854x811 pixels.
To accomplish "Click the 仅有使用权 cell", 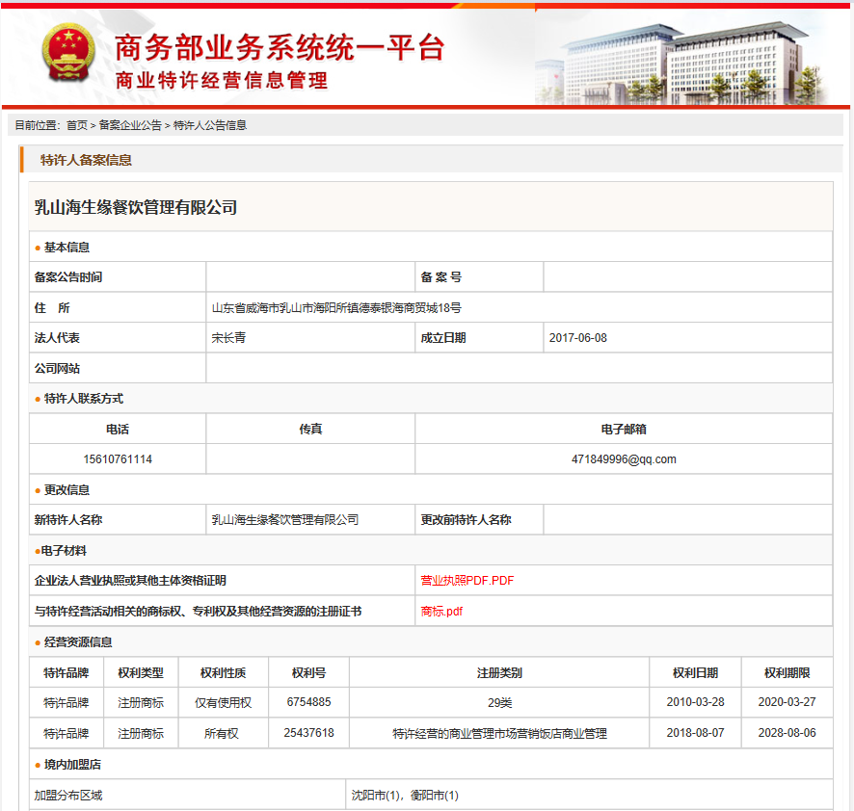I will click(223, 703).
